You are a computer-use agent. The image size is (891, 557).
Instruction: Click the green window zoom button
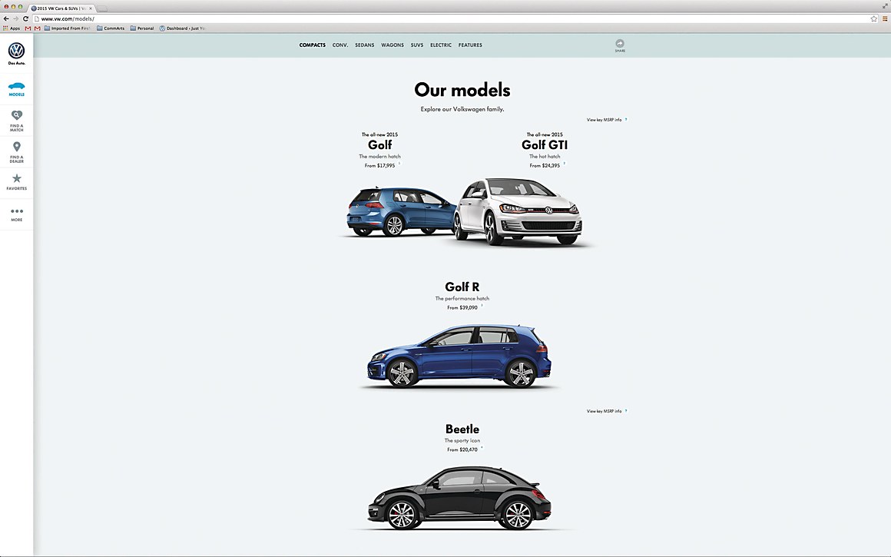pos(20,7)
